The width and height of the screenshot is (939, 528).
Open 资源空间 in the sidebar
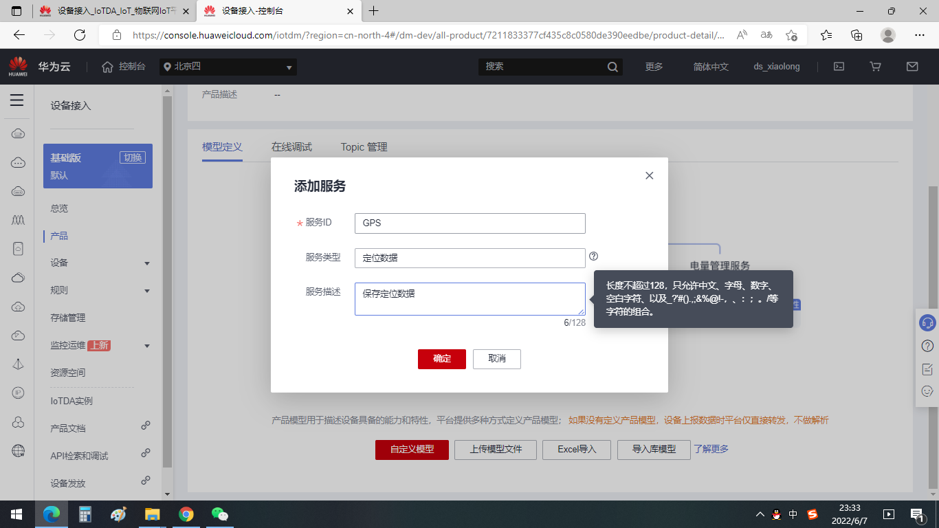pyautogui.click(x=68, y=373)
